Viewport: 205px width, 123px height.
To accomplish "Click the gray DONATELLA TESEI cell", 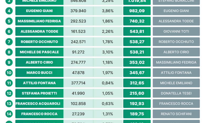I will click(x=176, y=93).
